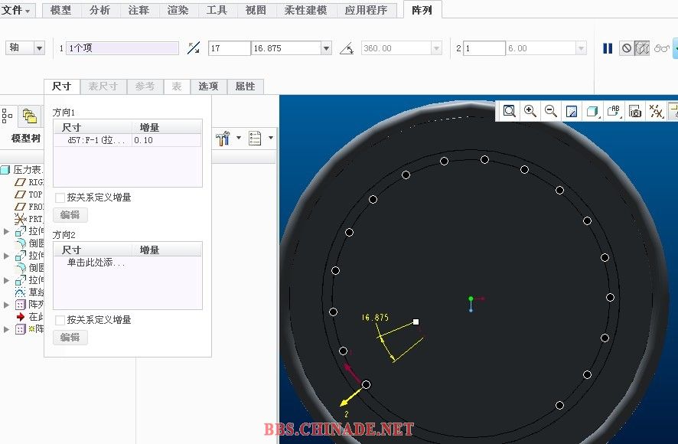Select the sketch (草绘) feature in the tree
678x444 pixels.
[x=29, y=292]
